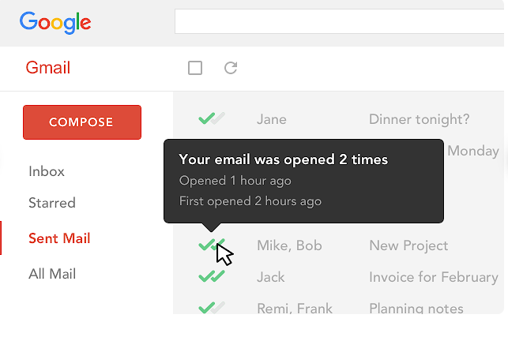
Task: Focus the Google search field
Action: click(340, 21)
